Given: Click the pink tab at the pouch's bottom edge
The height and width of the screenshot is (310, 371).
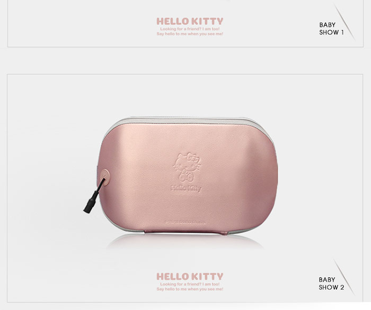Looking at the screenshot, I should point(186,232).
